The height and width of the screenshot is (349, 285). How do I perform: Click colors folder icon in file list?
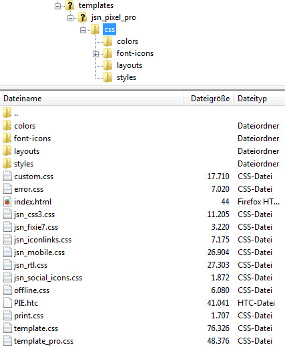click(x=7, y=125)
